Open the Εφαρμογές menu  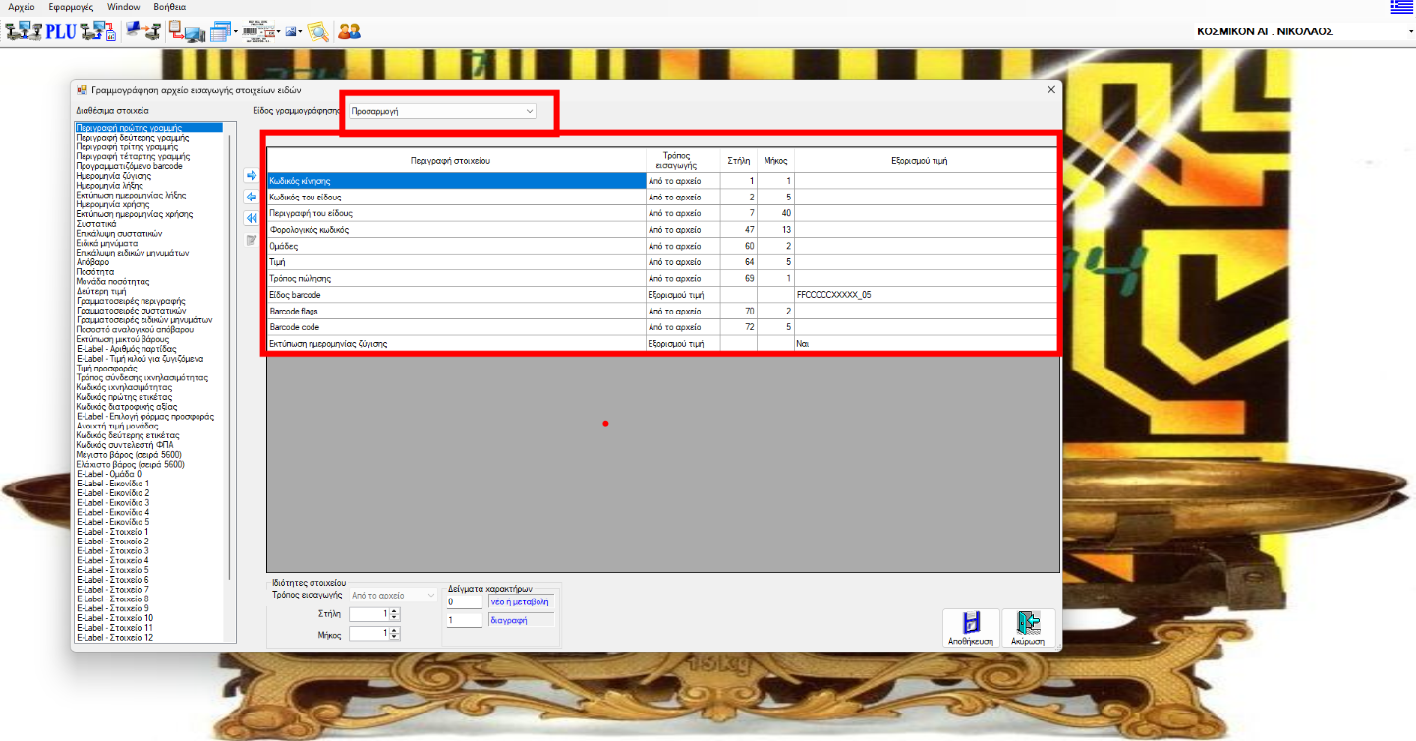click(71, 7)
